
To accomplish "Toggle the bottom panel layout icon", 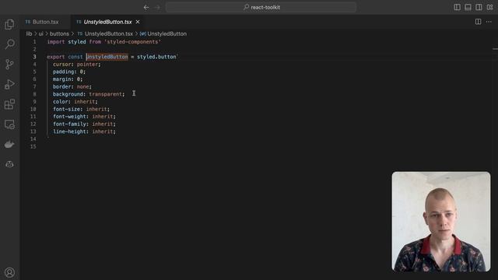I will click(468, 7).
